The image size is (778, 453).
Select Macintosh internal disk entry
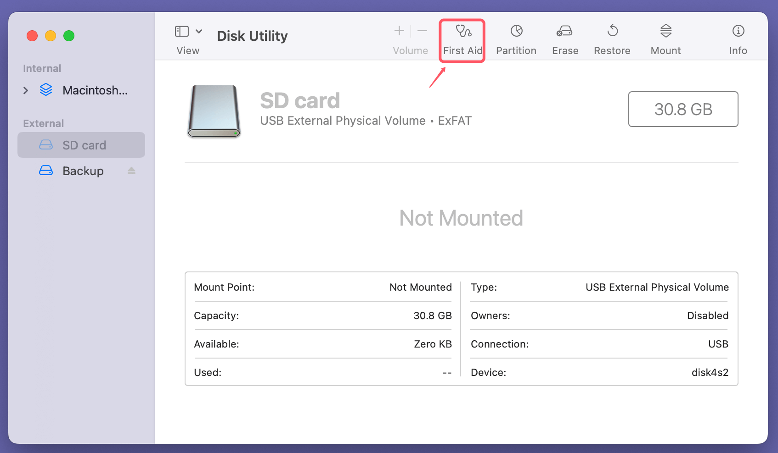point(95,90)
